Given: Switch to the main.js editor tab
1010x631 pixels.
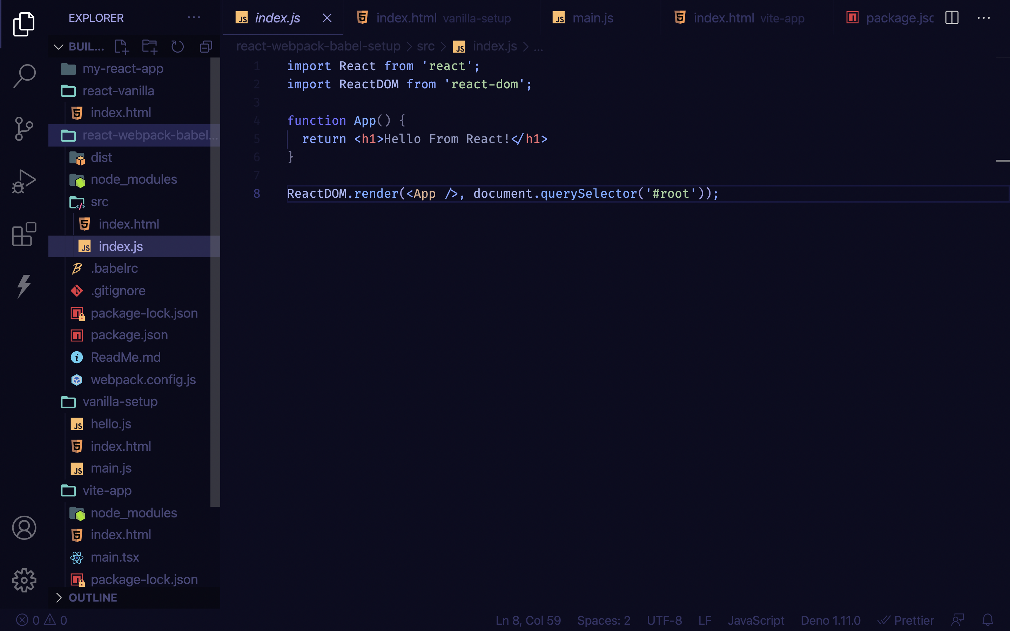Looking at the screenshot, I should (592, 18).
